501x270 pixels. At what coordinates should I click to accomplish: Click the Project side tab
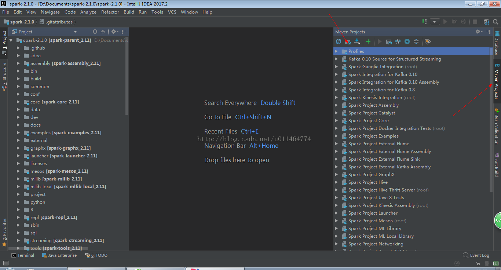4,43
